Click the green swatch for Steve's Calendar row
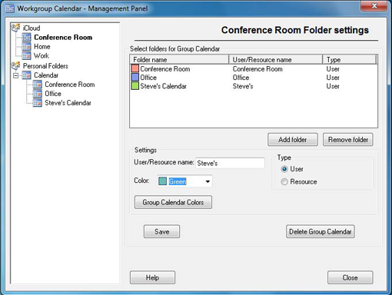This screenshot has height=295, width=392. pos(135,86)
